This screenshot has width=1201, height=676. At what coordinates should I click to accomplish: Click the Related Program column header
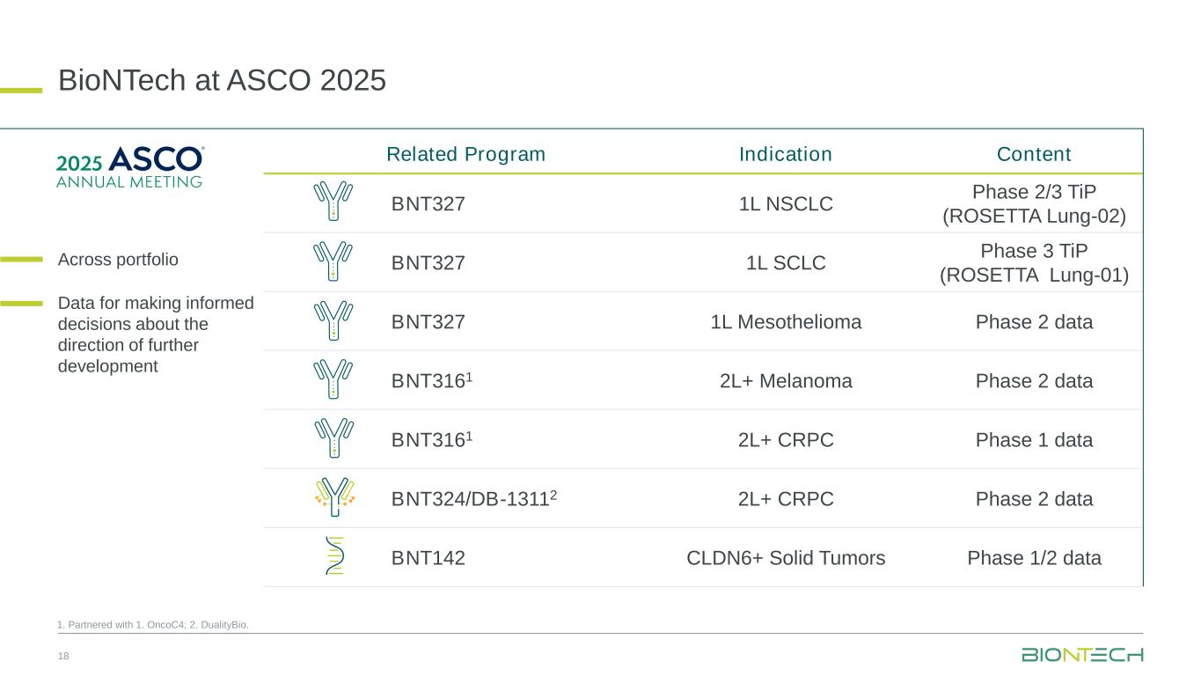coord(466,155)
